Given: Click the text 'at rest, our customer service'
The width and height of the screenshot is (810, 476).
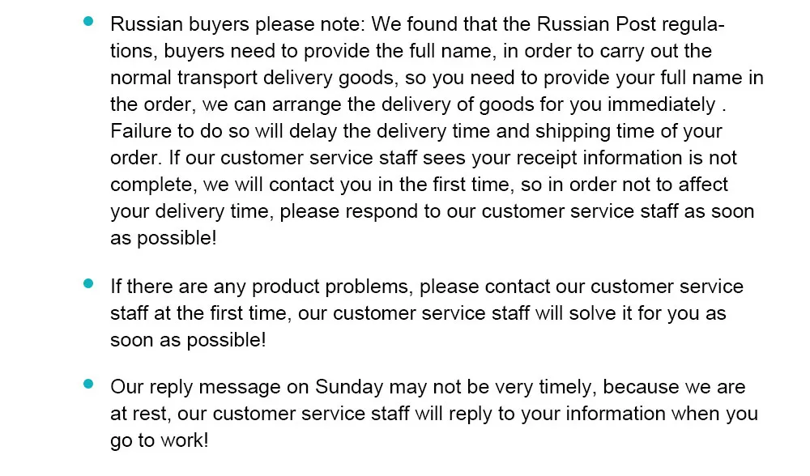Looking at the screenshot, I should [x=260, y=414].
